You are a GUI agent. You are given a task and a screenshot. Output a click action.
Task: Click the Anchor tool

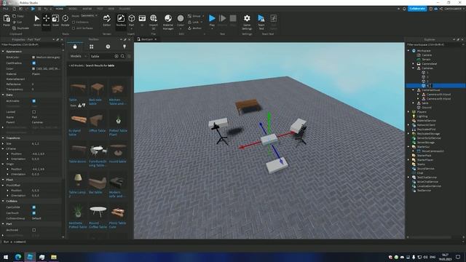pyautogui.click(x=194, y=28)
